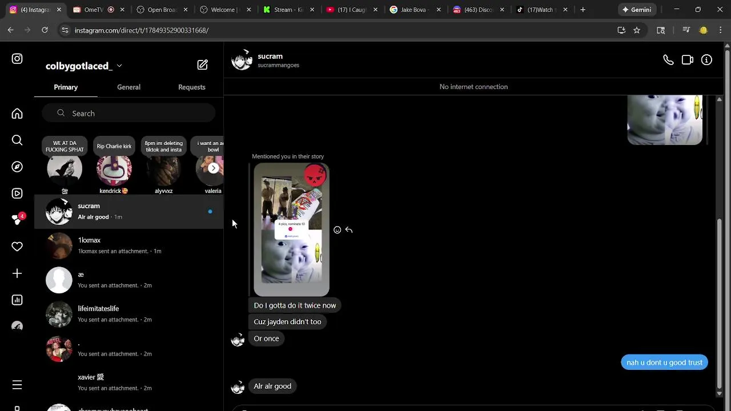Screen dimensions: 731x411
Task: Show next notes with arrow button
Action: pyautogui.click(x=213, y=168)
